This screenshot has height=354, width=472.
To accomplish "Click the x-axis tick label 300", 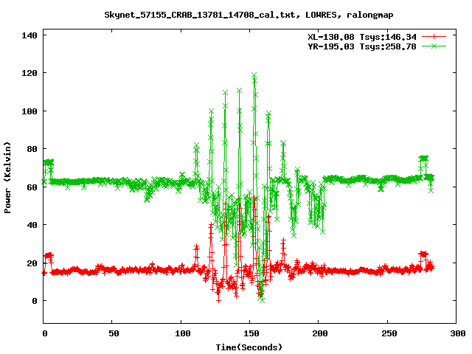I will [458, 333].
